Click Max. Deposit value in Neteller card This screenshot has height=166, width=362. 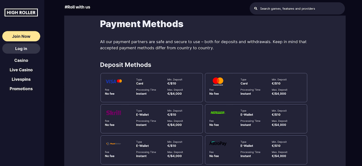point(279,125)
